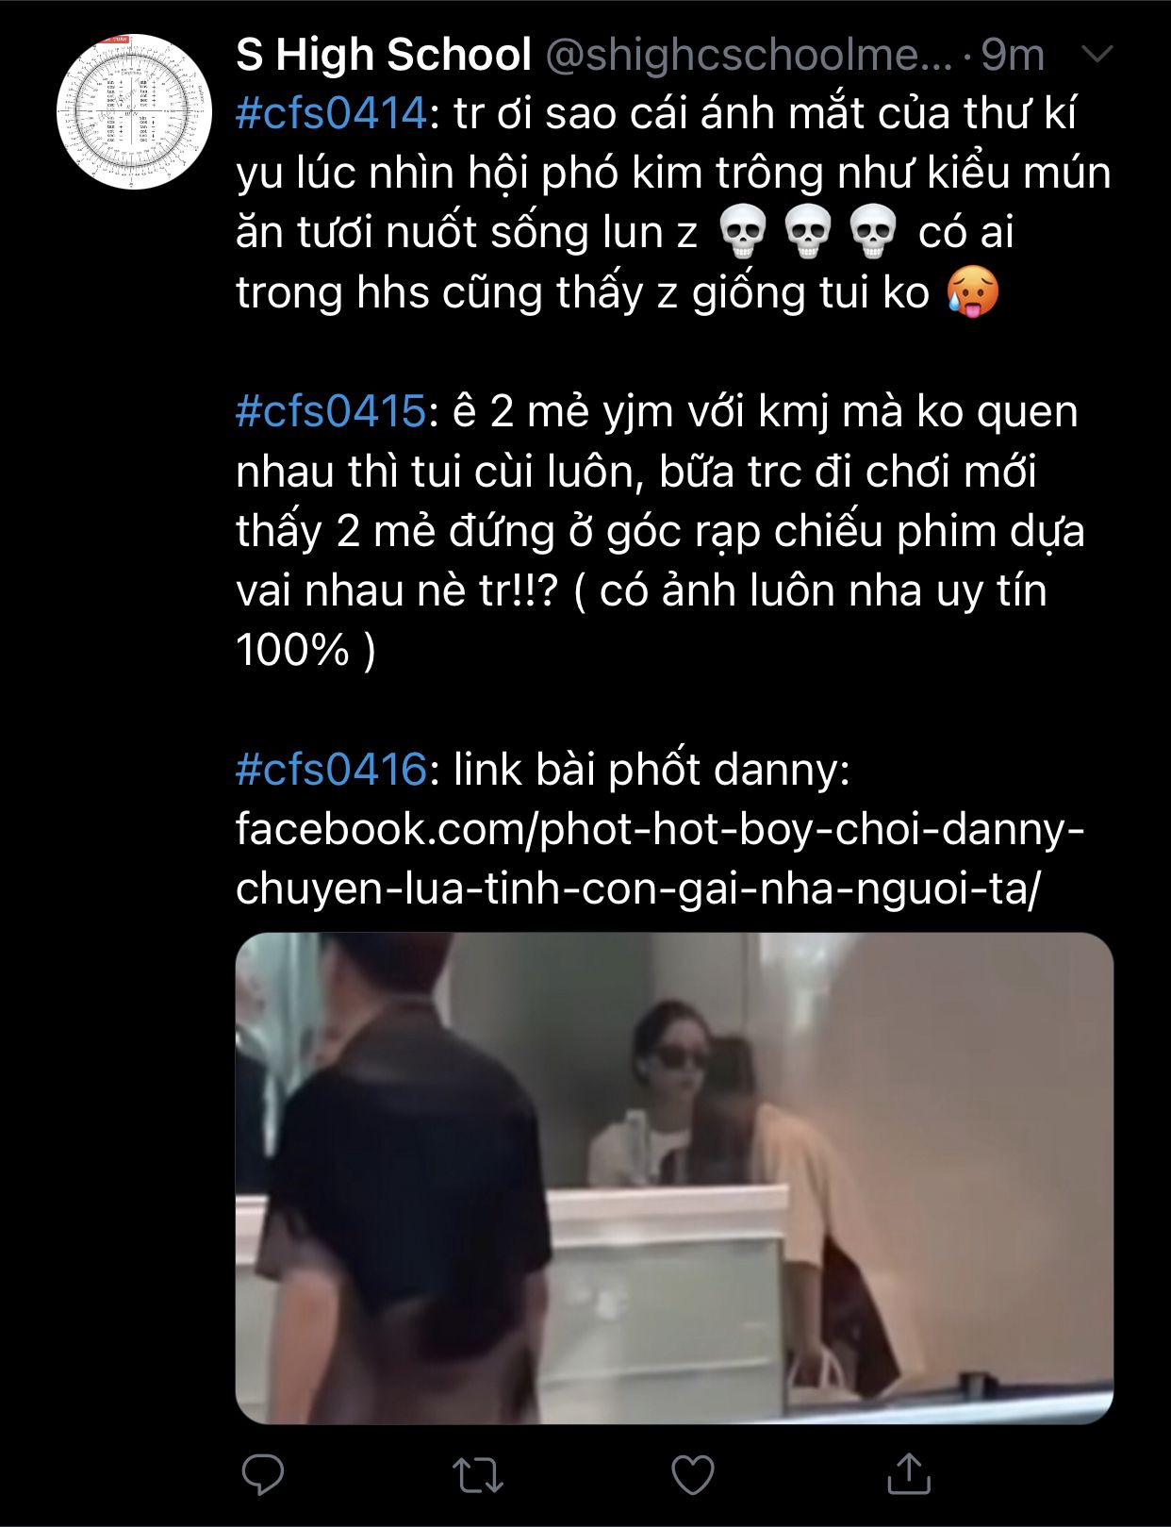The height and width of the screenshot is (1527, 1171).
Task: Retweet this post using the retweet icon
Action: [x=478, y=1475]
